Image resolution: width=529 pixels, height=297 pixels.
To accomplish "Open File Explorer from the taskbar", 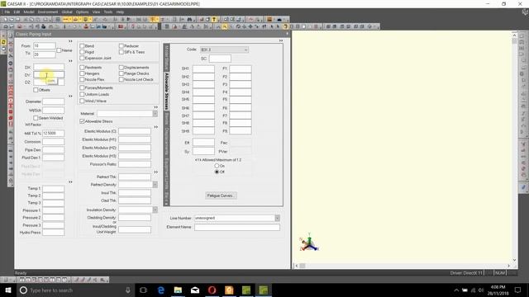I will 178,290.
